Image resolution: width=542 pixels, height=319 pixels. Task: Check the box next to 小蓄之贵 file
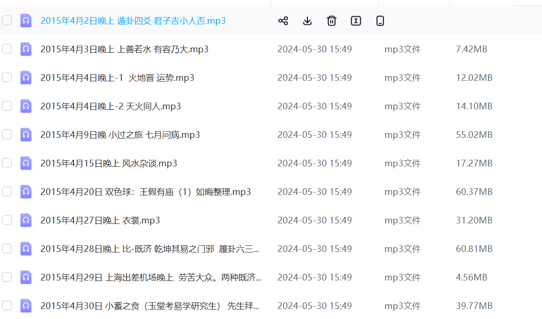click(x=7, y=306)
